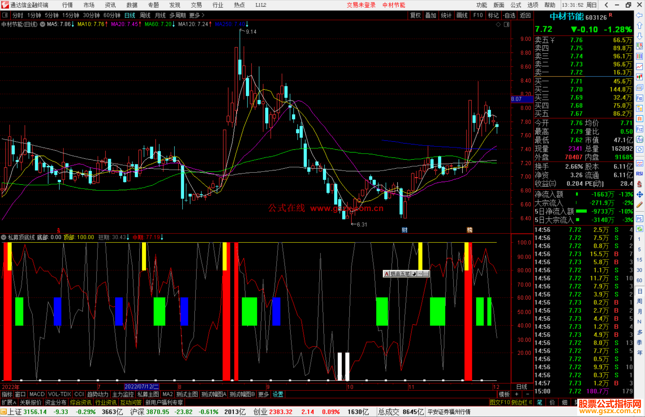This screenshot has height=417, width=645.
Task: Open the 扩展 expander at bottom left
Action: [x=9, y=402]
